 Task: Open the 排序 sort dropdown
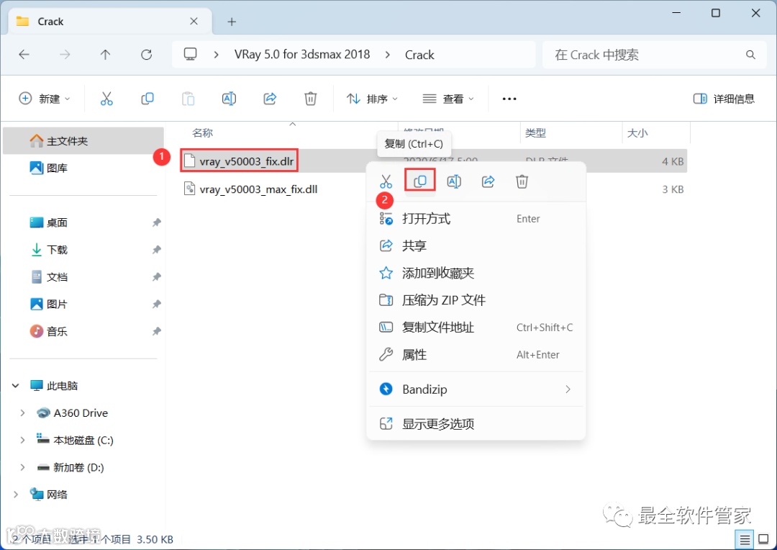click(x=372, y=99)
